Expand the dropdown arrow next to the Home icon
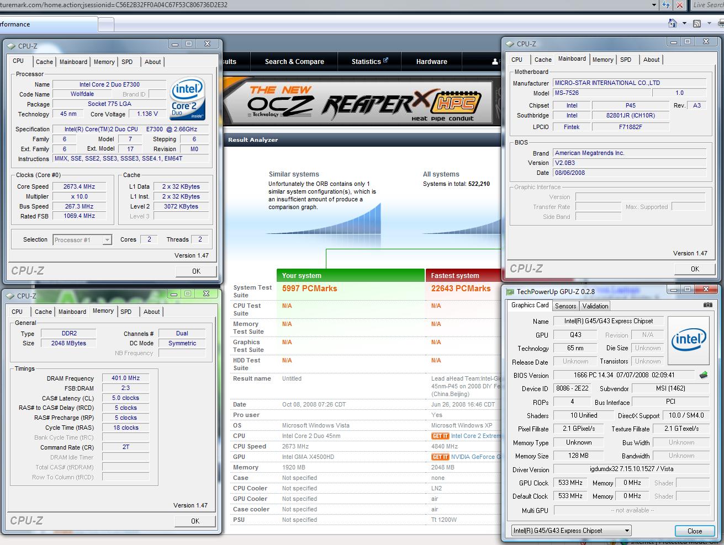This screenshot has width=724, height=545. pyautogui.click(x=684, y=24)
